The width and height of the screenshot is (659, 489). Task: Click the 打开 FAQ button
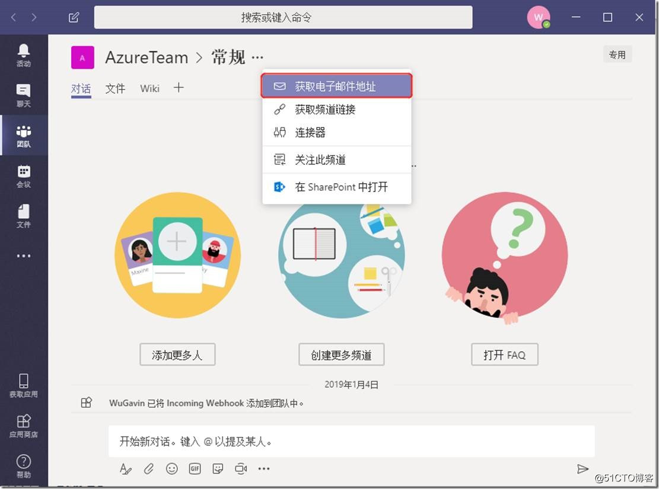[504, 354]
